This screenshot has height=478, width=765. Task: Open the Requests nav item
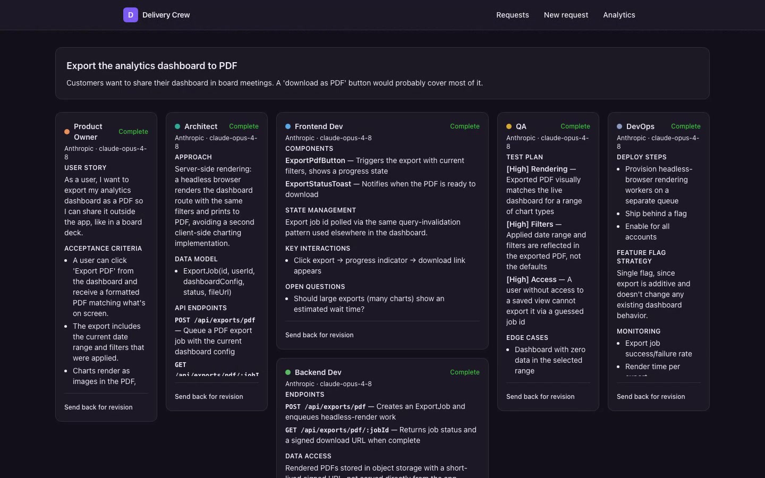513,15
